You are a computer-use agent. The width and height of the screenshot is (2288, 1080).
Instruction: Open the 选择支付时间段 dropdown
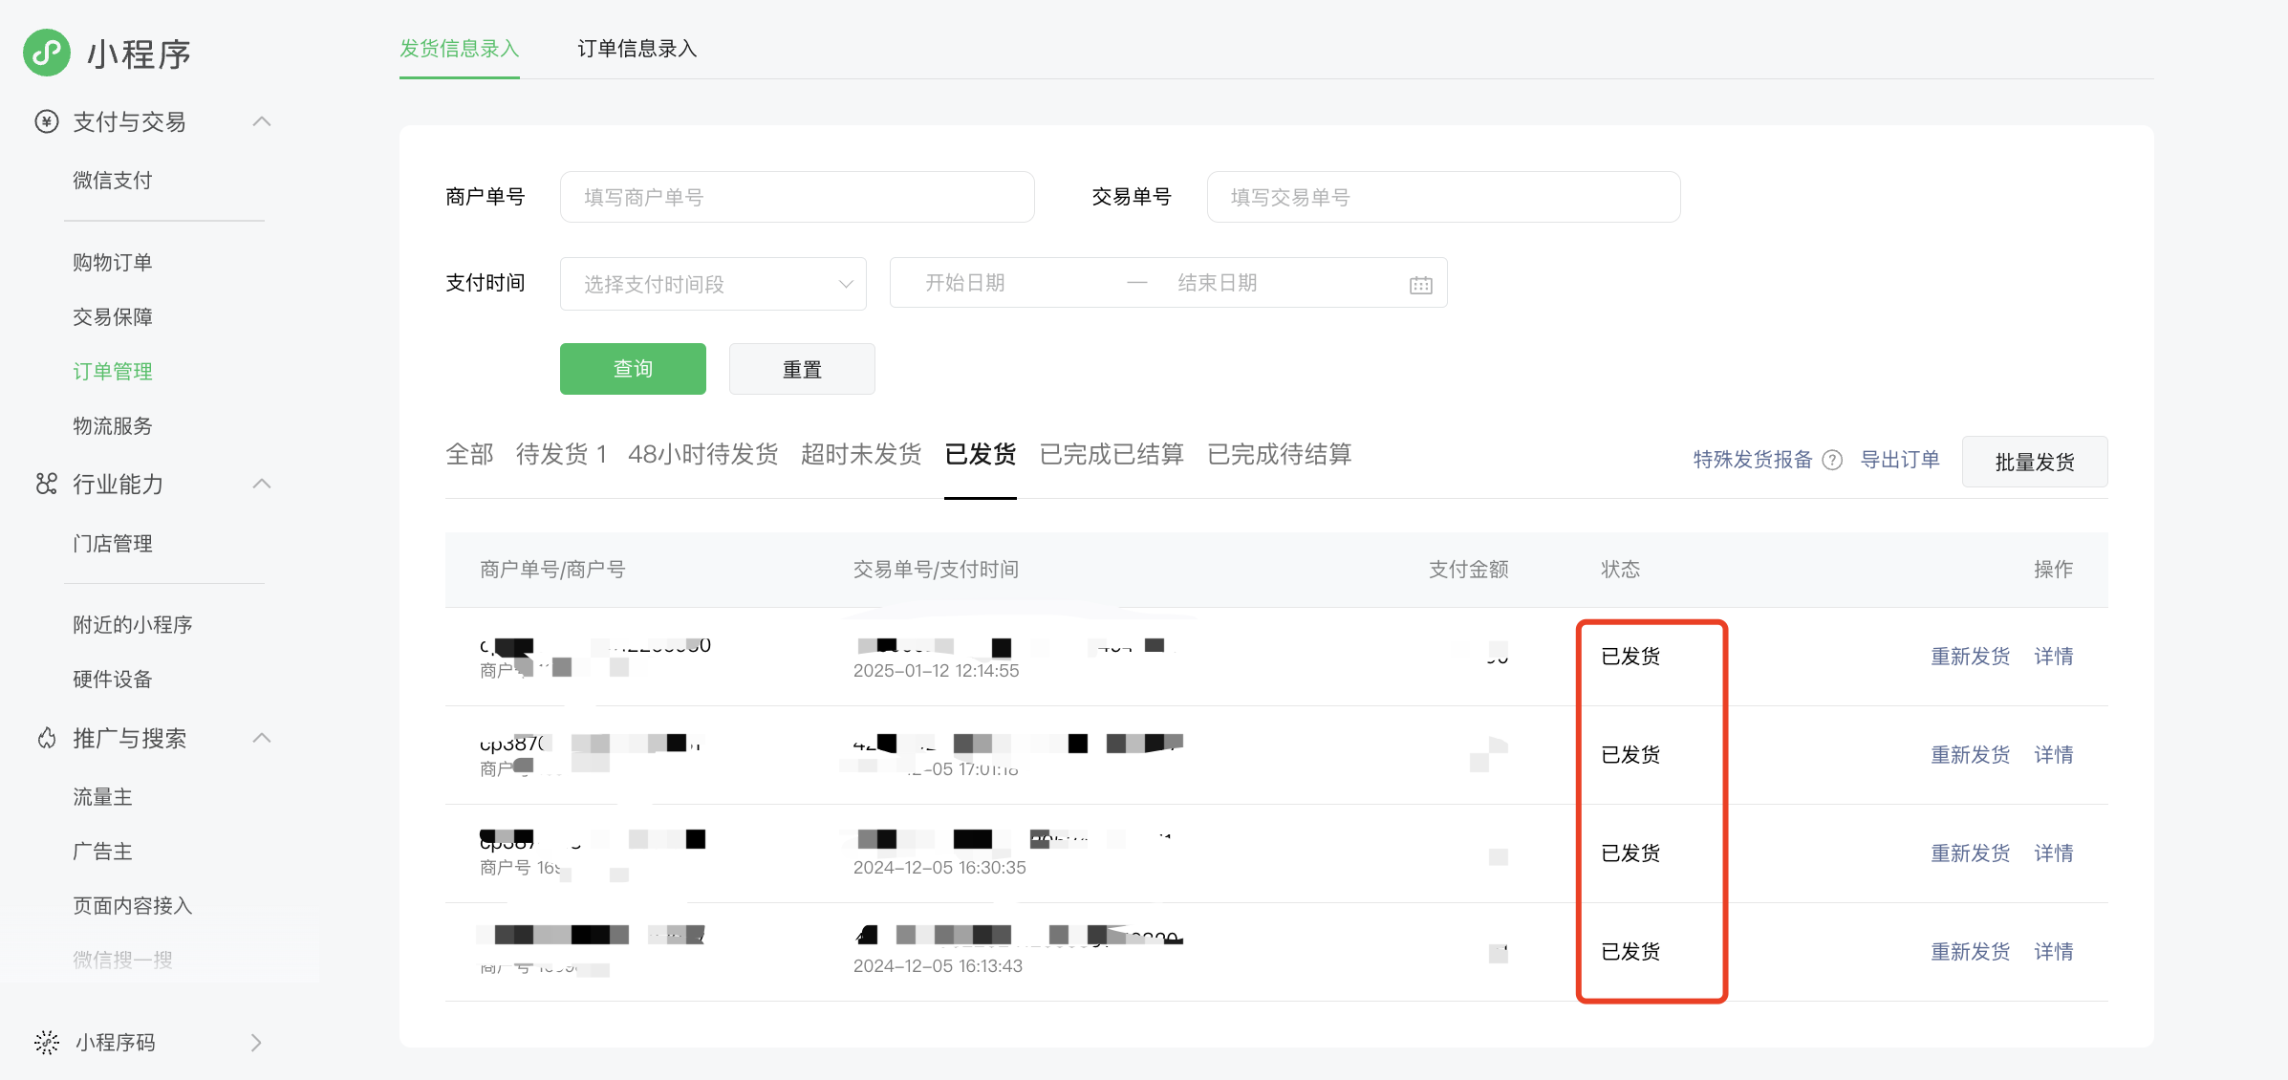pos(713,284)
